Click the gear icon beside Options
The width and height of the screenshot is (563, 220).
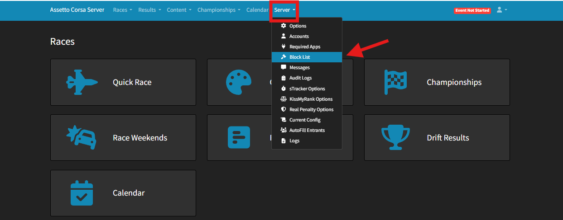tap(284, 26)
